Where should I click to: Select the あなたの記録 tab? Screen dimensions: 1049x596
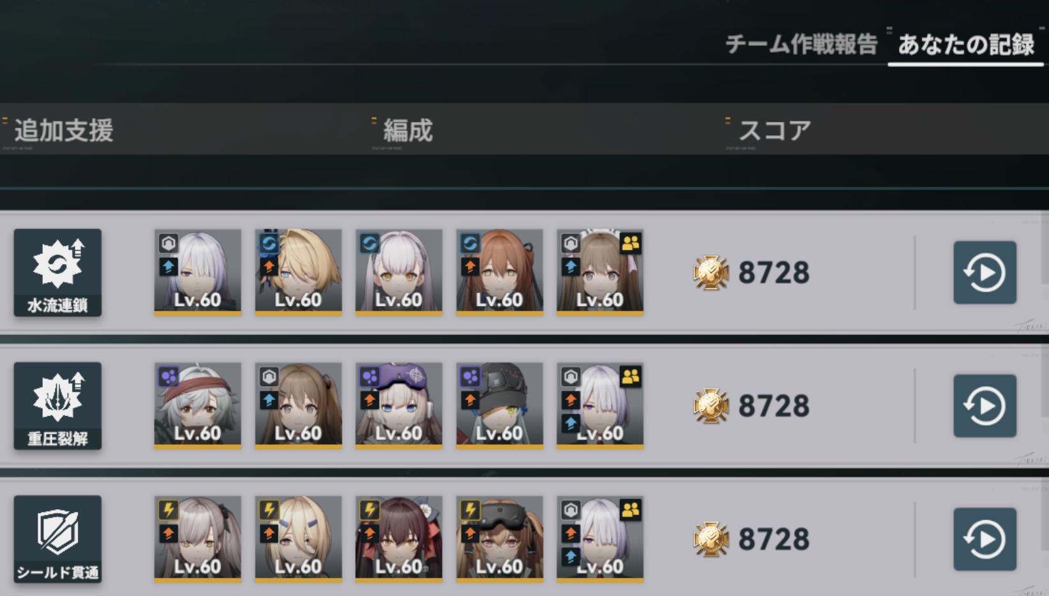coord(966,45)
